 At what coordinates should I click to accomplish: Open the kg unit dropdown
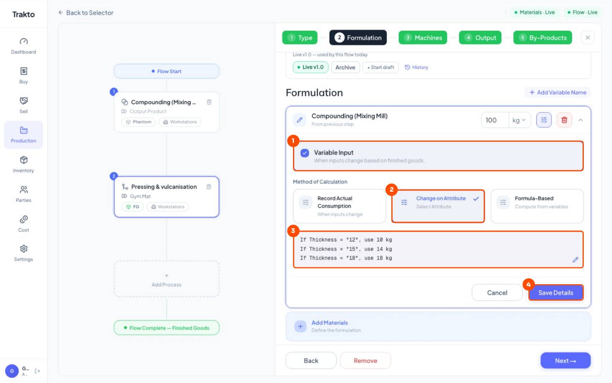coord(520,120)
